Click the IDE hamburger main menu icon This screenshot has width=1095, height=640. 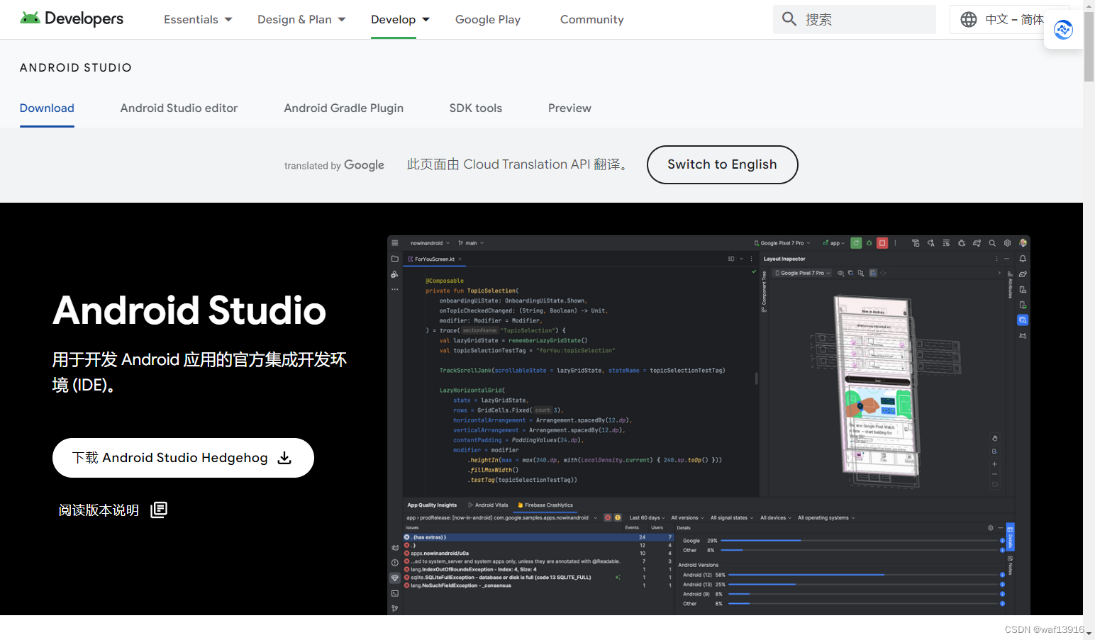coord(395,243)
